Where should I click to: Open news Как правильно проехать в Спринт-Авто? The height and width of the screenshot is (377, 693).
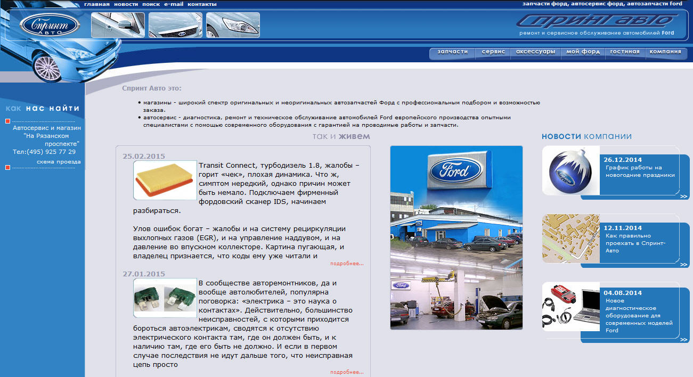tap(636, 243)
